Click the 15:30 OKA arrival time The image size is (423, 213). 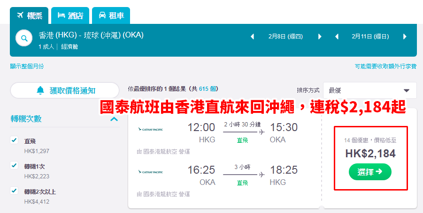(x=284, y=127)
